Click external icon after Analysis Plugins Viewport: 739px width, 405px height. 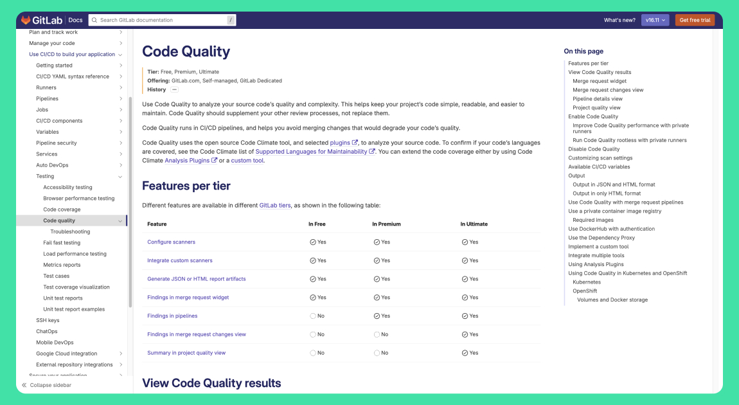(x=215, y=161)
